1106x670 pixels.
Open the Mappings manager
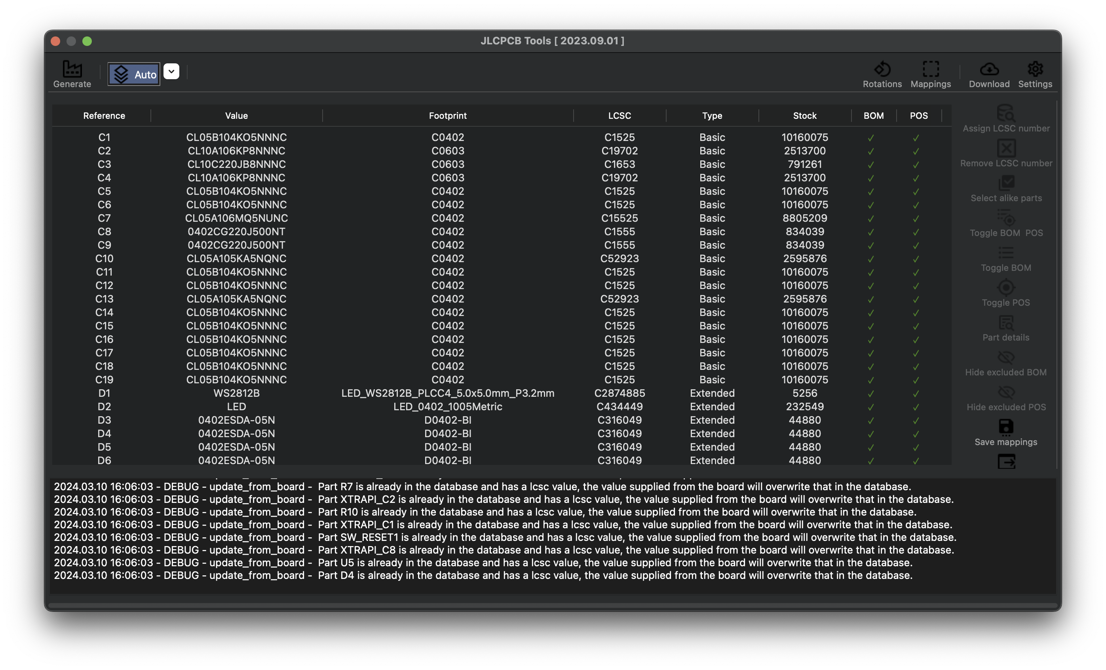pos(931,74)
